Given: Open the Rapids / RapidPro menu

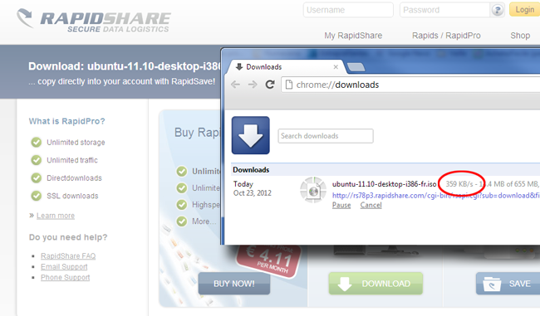Looking at the screenshot, I should [x=446, y=36].
